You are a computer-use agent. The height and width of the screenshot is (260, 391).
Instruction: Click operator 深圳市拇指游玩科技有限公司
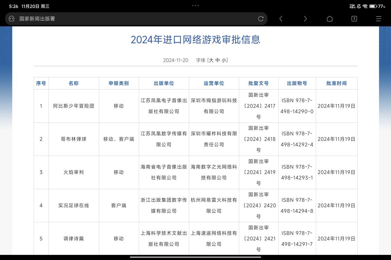coord(214,106)
